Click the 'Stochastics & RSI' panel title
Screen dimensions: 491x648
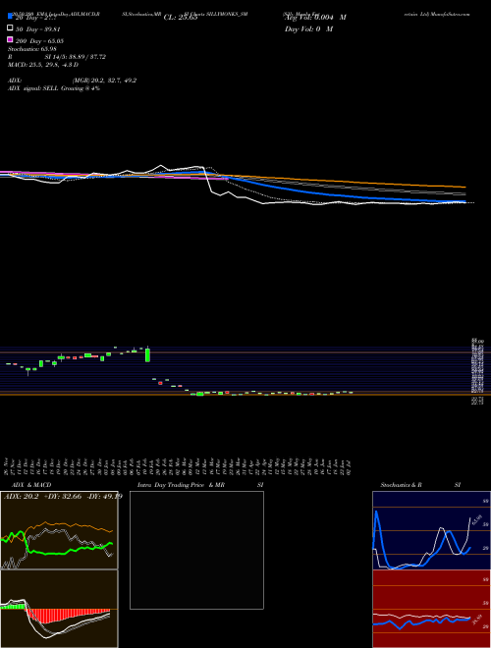tap(420, 485)
